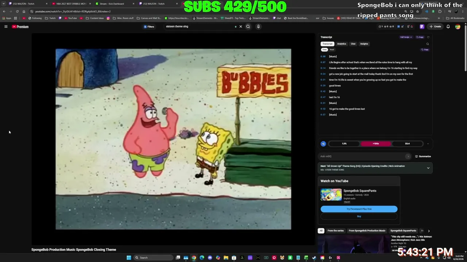Open File Explorer from the taskbar
The width and height of the screenshot is (467, 262).
(x=226, y=258)
